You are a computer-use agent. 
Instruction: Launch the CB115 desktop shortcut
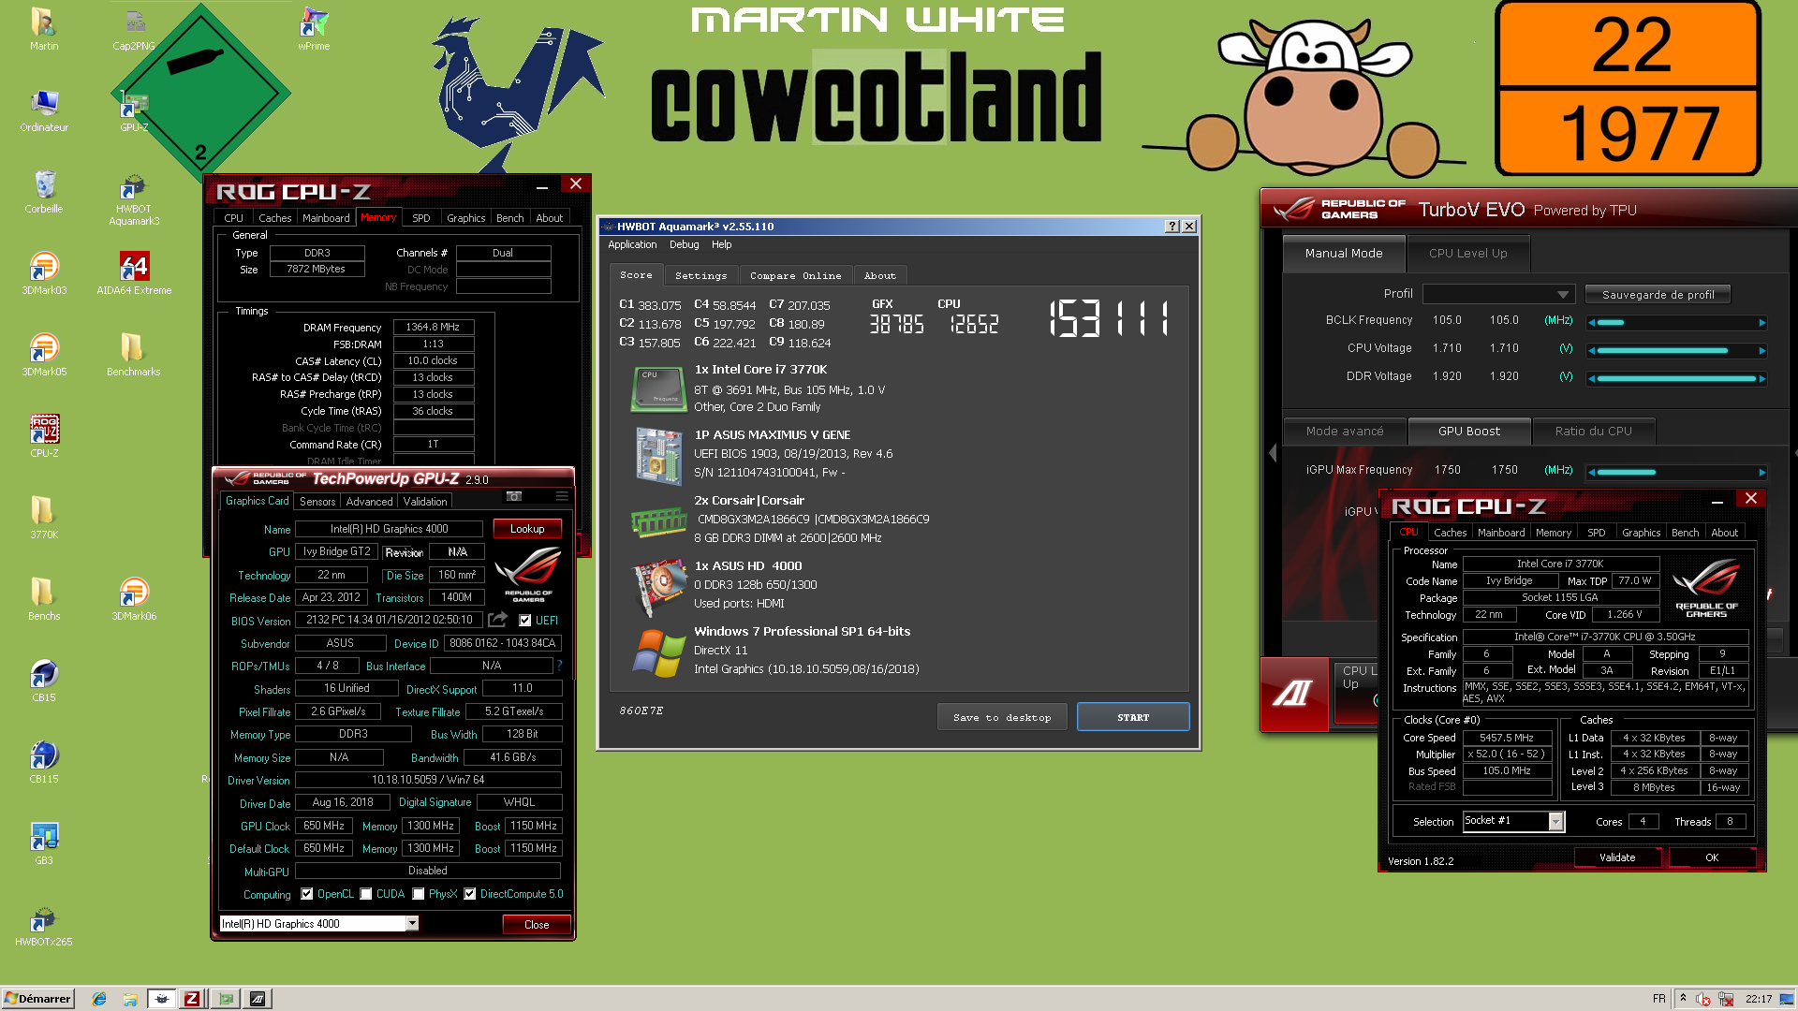[x=44, y=762]
